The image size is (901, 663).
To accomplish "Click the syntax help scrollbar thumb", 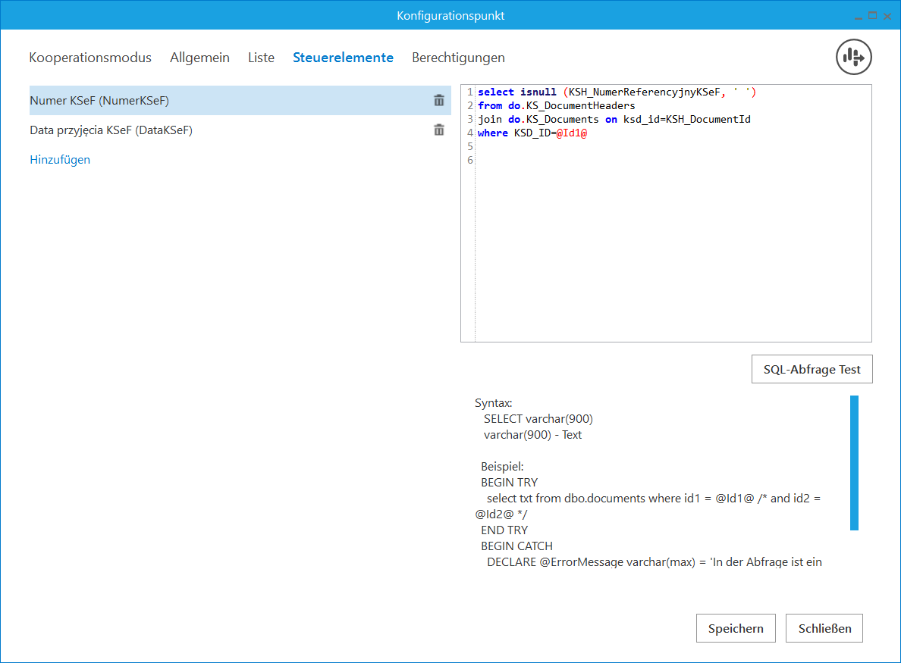I will tap(855, 463).
